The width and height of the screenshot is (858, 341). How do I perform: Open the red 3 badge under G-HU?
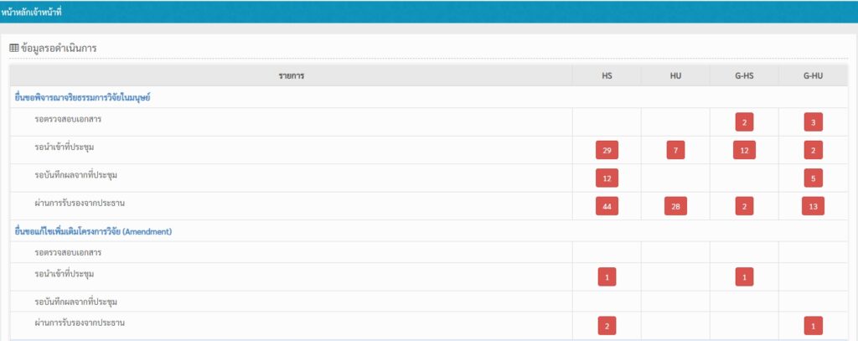click(812, 123)
